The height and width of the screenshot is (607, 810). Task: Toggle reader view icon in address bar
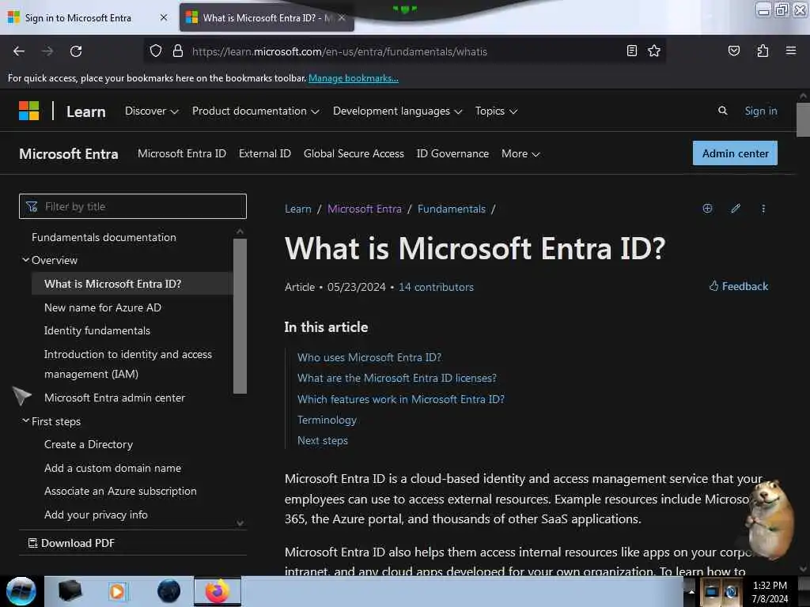point(631,51)
